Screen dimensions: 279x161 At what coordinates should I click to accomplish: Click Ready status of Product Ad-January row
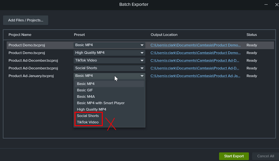(x=252, y=76)
